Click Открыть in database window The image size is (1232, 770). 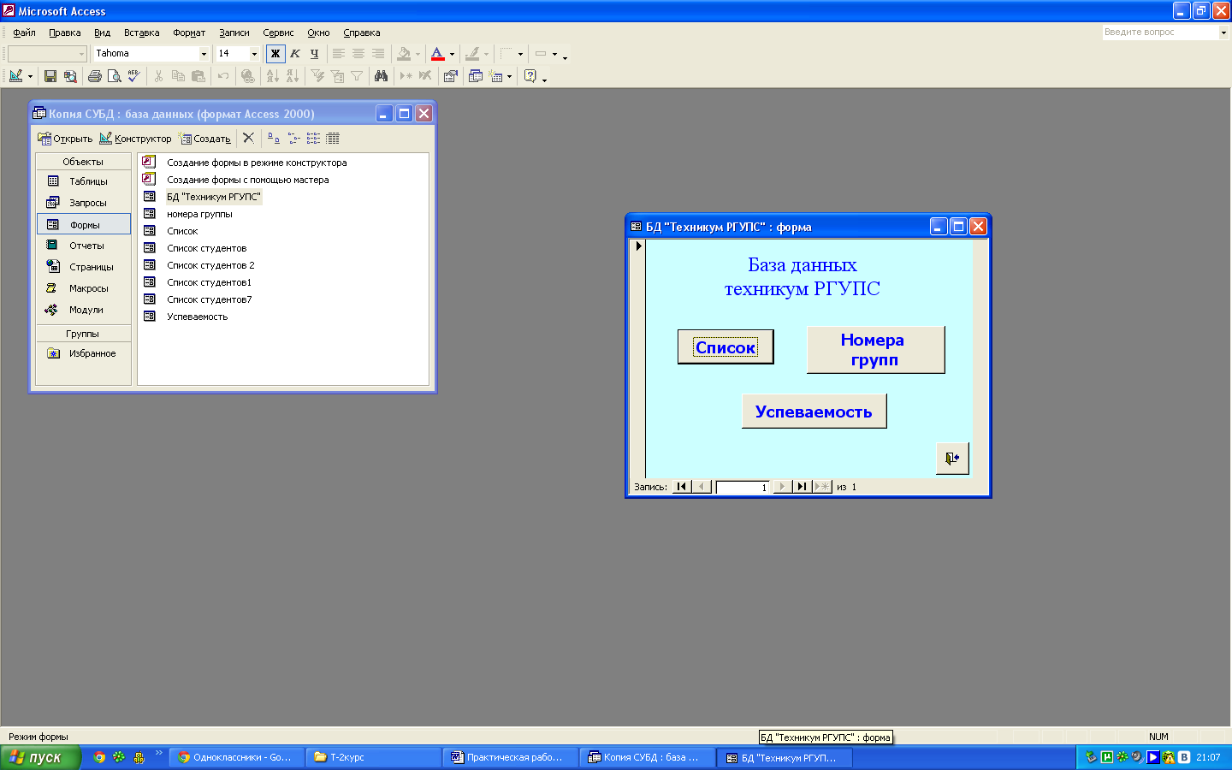[65, 139]
